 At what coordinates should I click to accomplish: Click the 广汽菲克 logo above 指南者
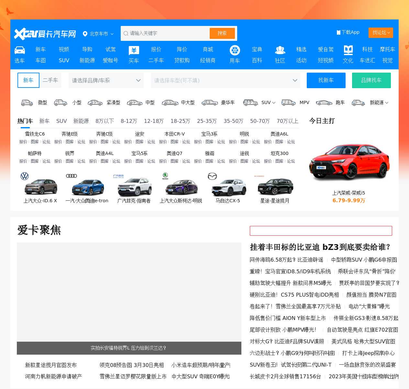click(118, 176)
